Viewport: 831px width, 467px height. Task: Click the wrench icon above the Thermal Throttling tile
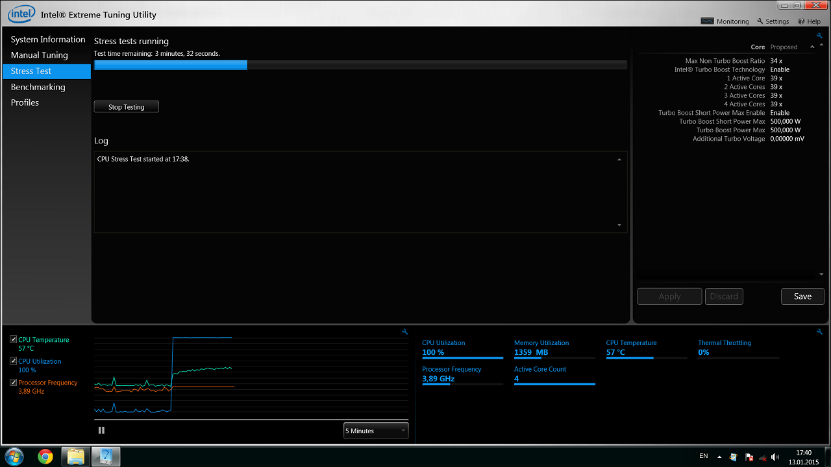820,331
